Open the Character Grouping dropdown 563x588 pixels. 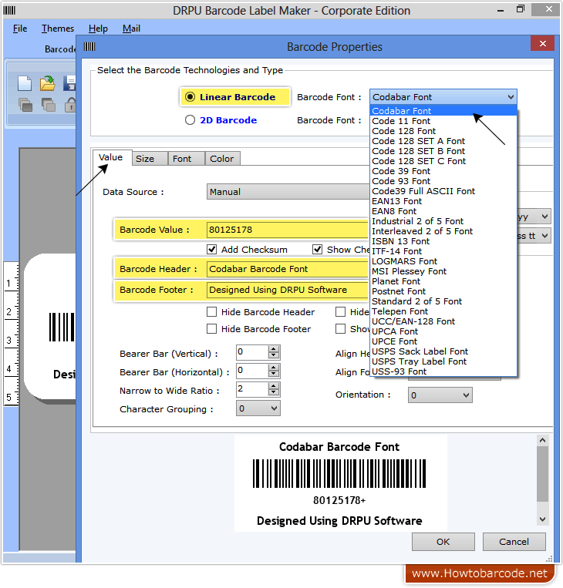coord(258,408)
